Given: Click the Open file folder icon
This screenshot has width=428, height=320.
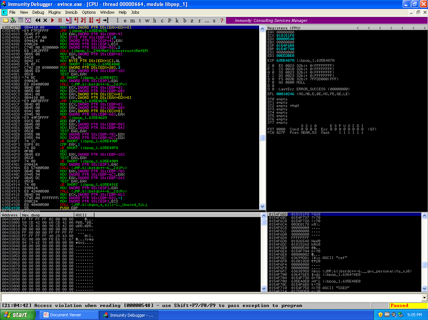Looking at the screenshot, I should (x=6, y=20).
